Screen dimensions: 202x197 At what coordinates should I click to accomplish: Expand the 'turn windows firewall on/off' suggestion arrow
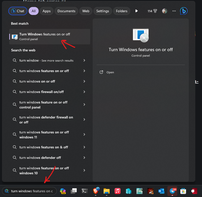pyautogui.click(x=84, y=92)
